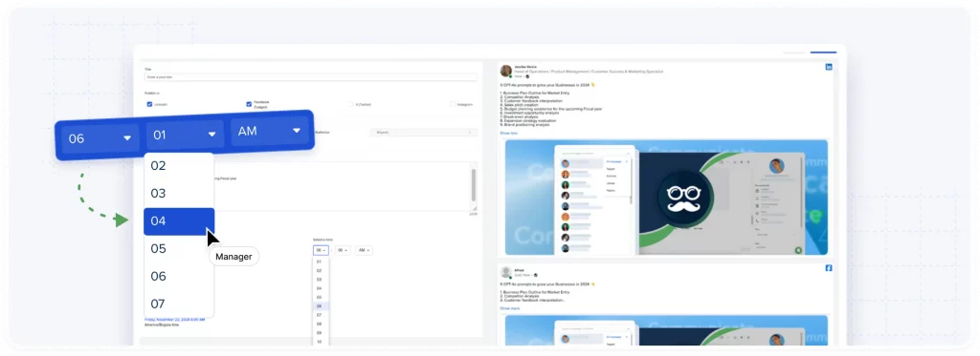
Task: Click Show more on the Facebook preview
Action: [x=509, y=308]
